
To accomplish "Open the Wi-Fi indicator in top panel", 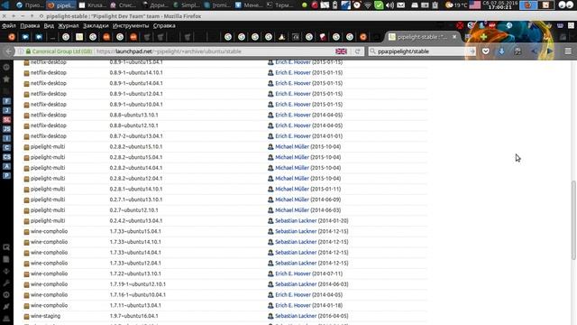I will [x=367, y=5].
